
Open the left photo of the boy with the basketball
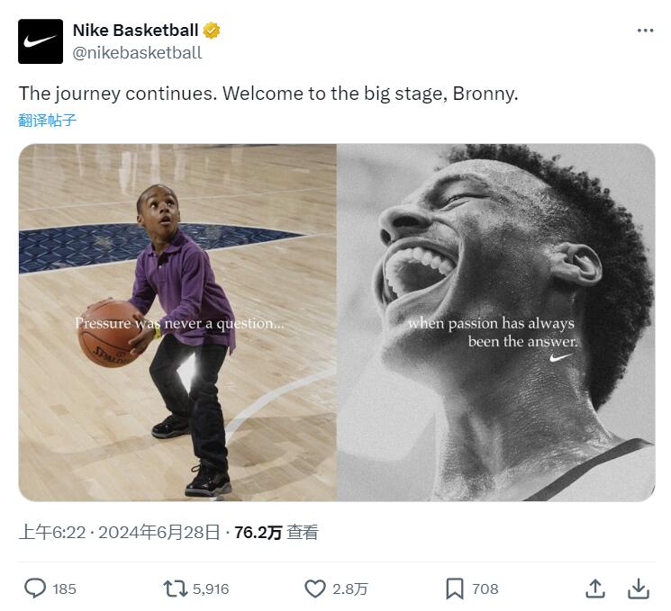[x=177, y=322]
